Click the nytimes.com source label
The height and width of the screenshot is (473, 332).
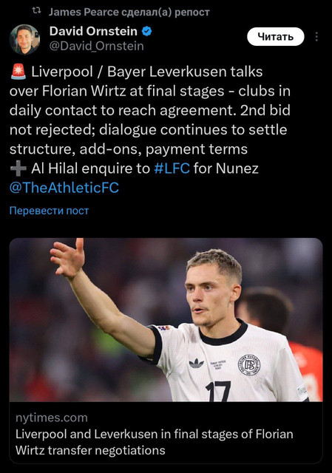coord(52,418)
